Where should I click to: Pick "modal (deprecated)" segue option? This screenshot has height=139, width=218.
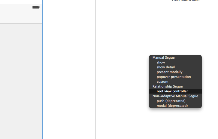coord(172,106)
